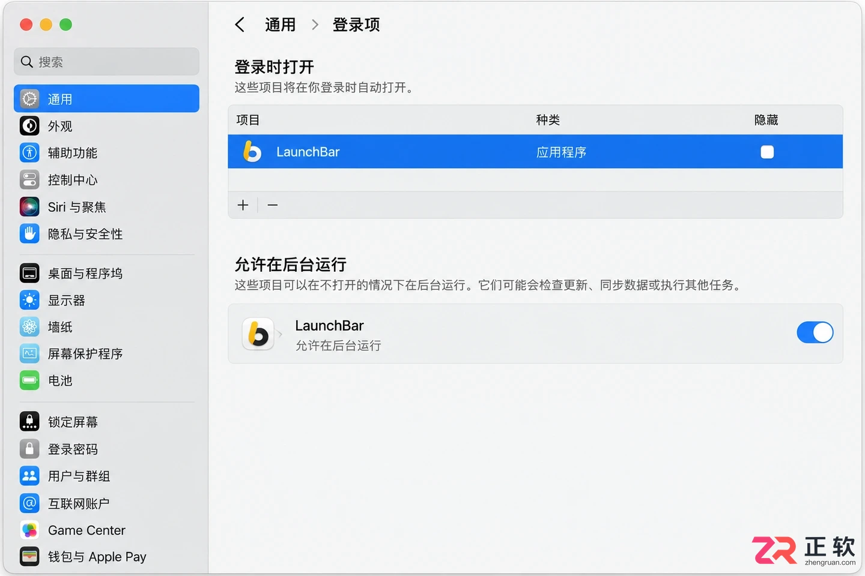Click the 控制中心 icon

click(x=29, y=179)
